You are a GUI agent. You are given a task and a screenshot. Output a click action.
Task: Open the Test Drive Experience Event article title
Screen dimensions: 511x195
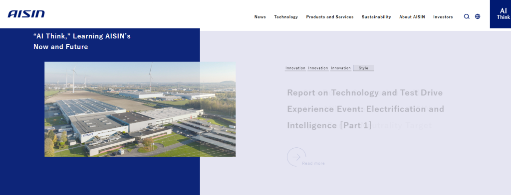tap(365, 109)
